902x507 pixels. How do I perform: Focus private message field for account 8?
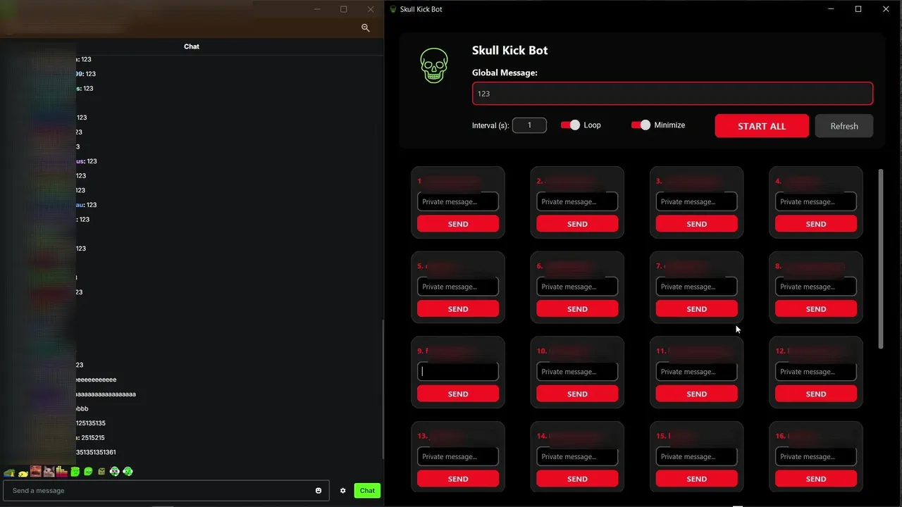click(816, 287)
